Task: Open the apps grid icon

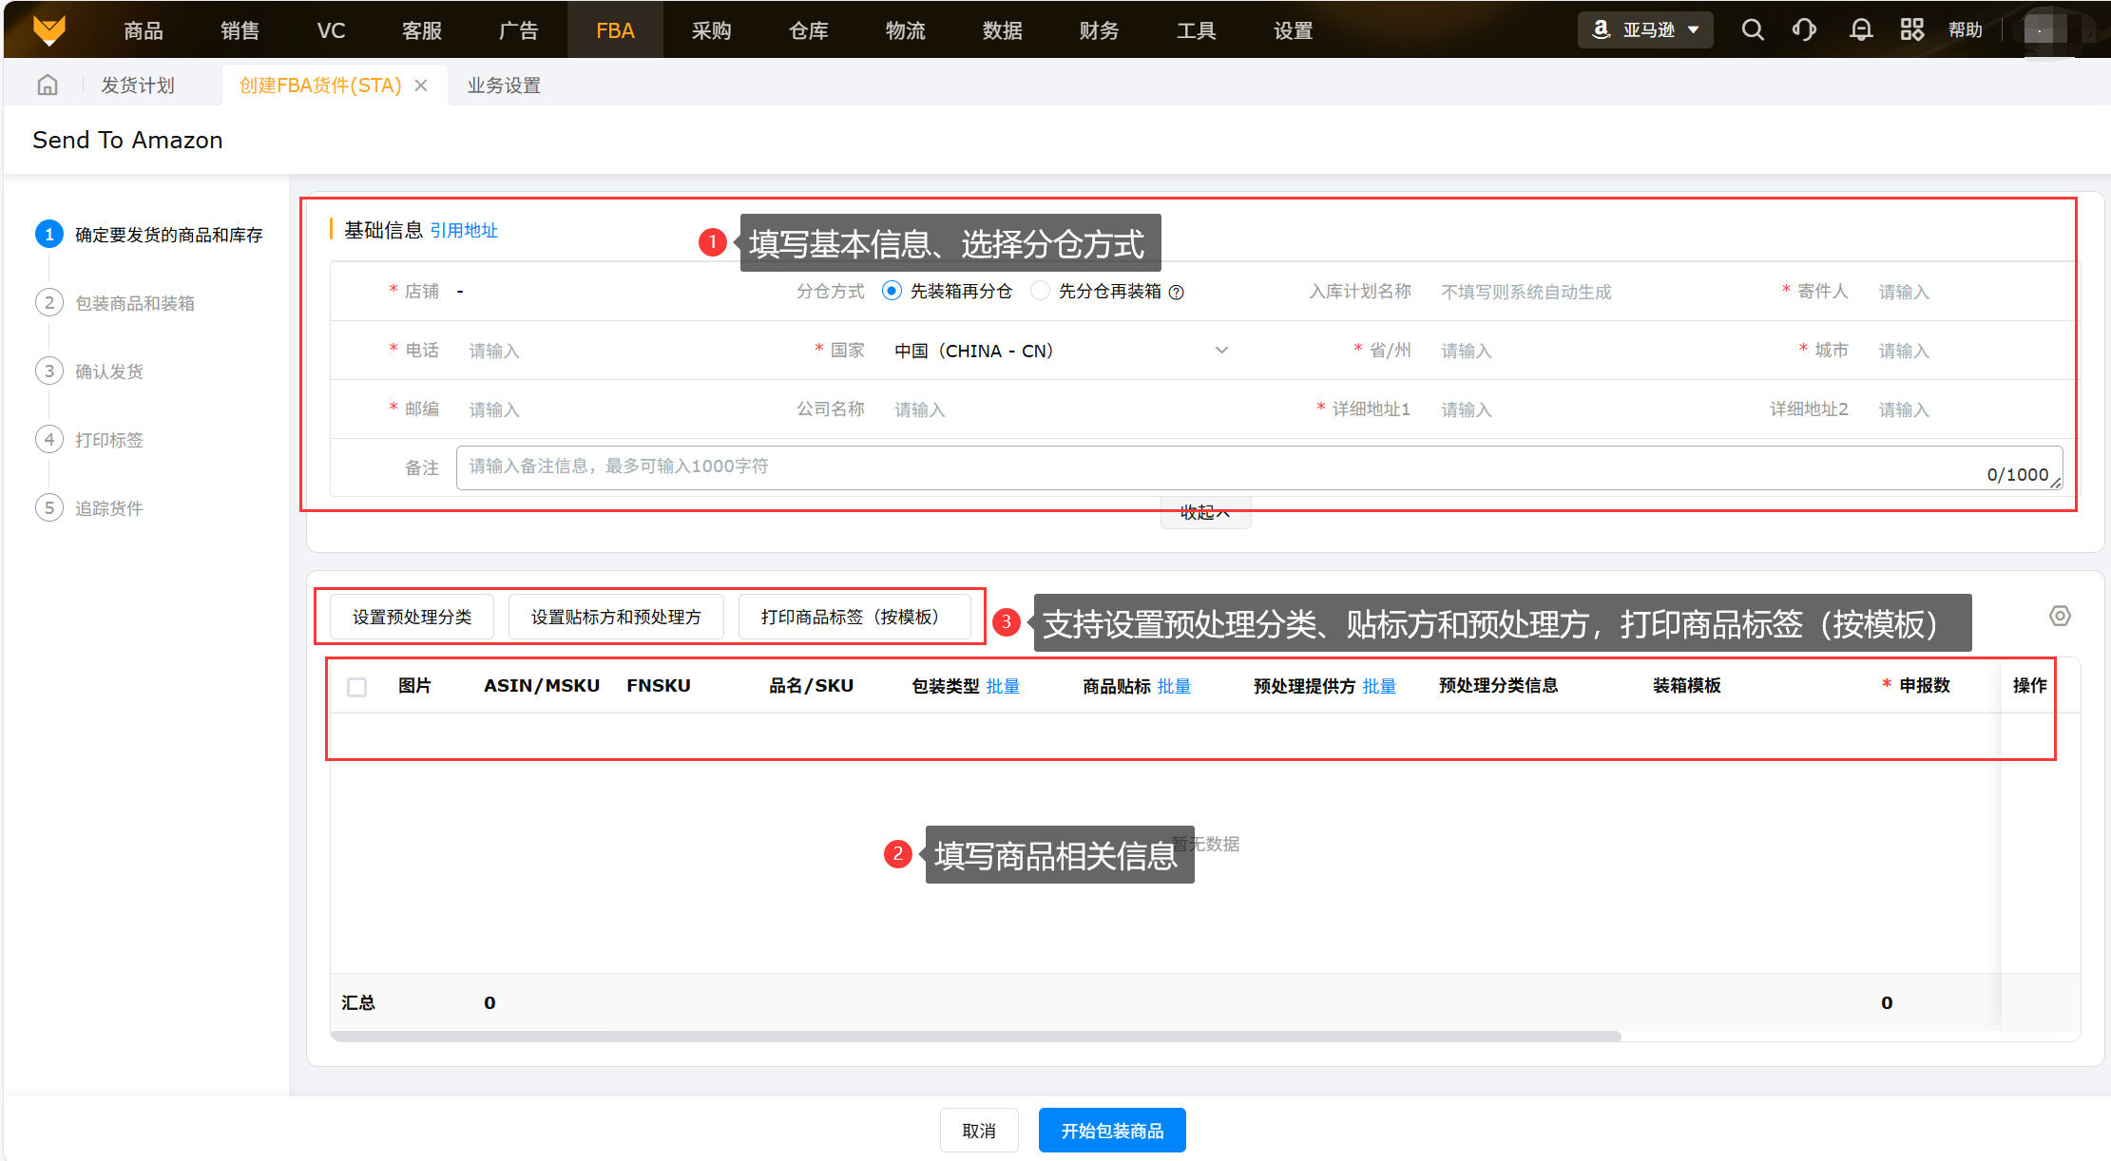Action: tap(1911, 30)
